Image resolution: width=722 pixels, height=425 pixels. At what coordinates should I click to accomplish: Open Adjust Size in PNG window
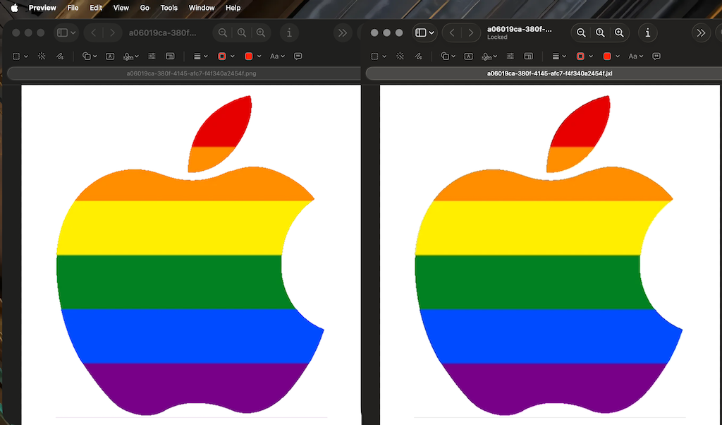(170, 56)
